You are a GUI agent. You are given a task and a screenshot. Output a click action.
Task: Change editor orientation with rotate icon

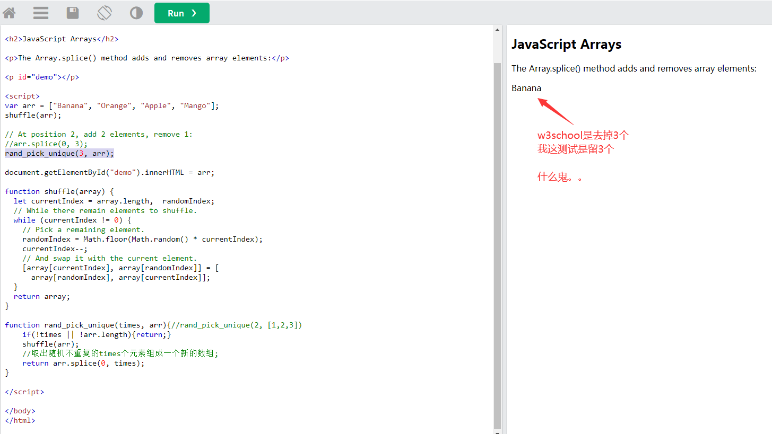105,13
